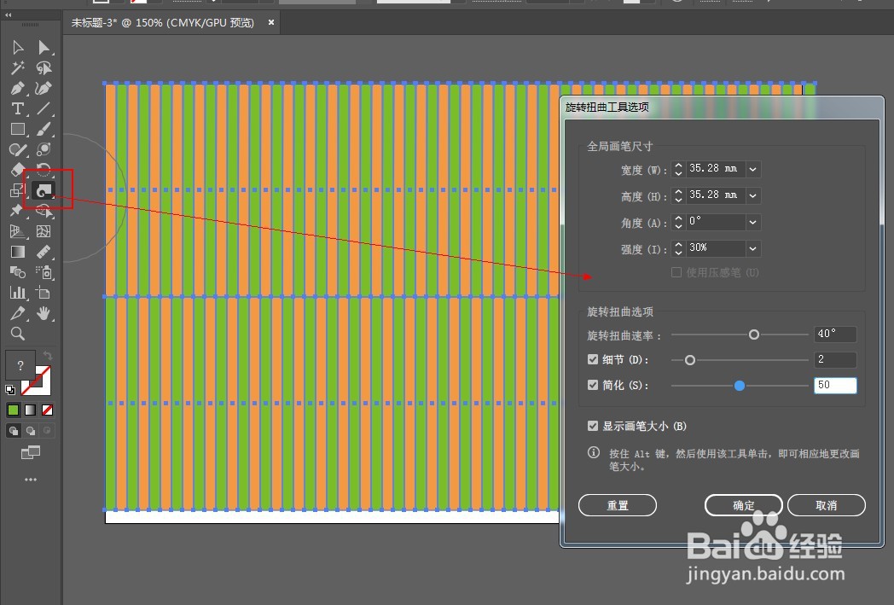894x605 pixels.
Task: Uncheck 显示画笔大小 (B) option
Action: point(594,426)
